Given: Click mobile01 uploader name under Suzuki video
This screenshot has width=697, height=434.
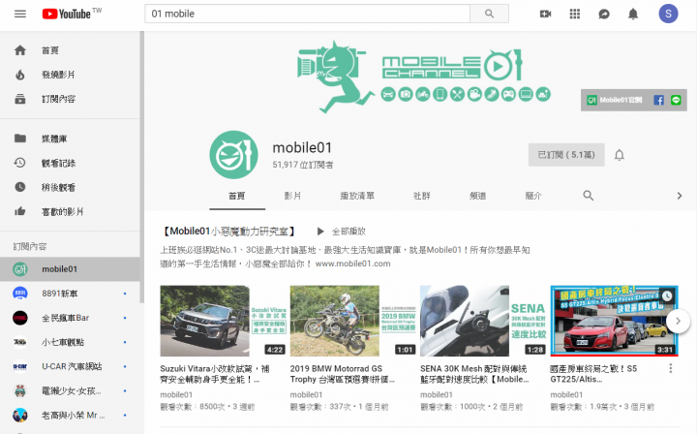Looking at the screenshot, I should point(176,394).
